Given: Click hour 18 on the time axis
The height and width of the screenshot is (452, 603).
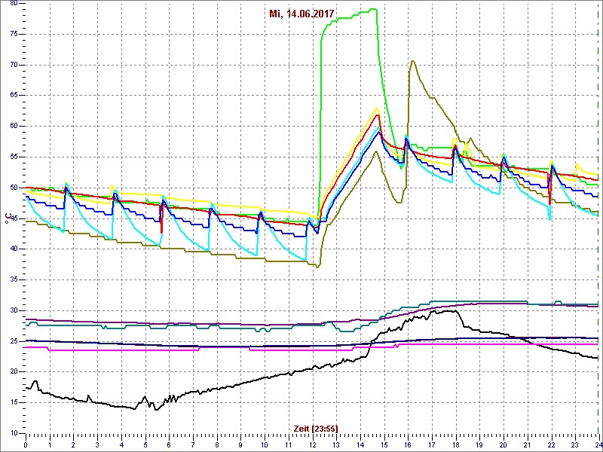Looking at the screenshot, I should [456, 444].
